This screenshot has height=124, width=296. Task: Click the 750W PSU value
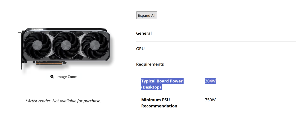pos(210,100)
